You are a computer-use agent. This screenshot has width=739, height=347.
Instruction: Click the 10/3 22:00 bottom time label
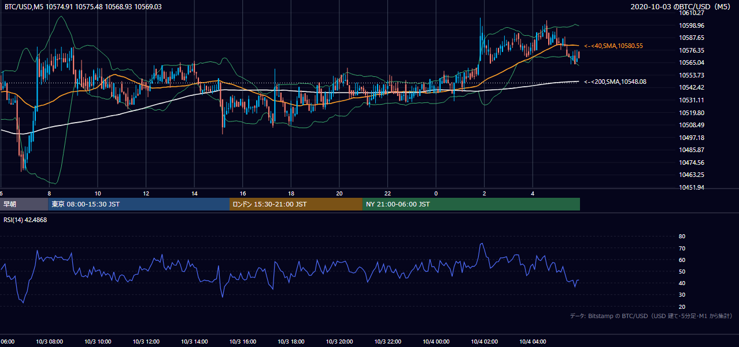click(387, 342)
